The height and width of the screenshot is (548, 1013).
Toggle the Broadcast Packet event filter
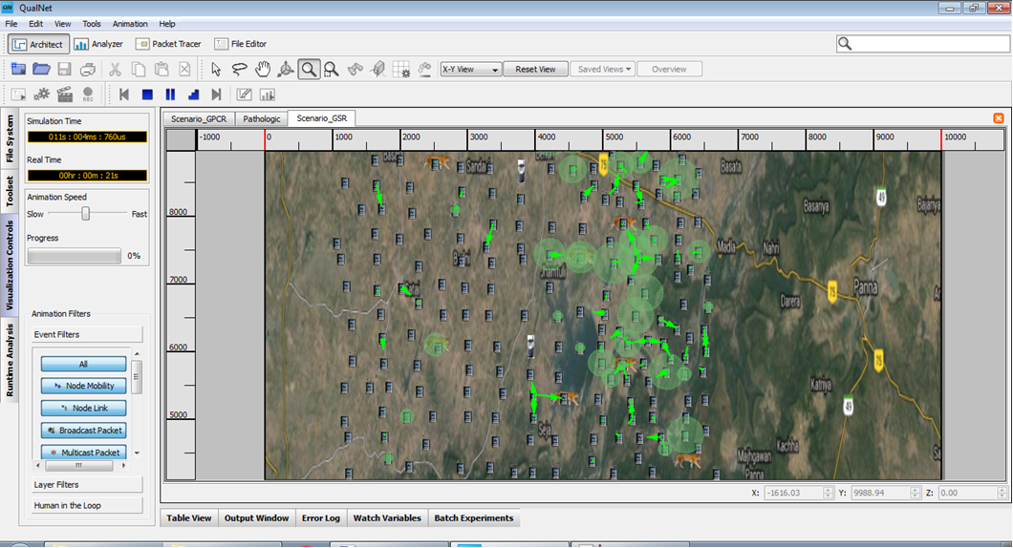83,431
